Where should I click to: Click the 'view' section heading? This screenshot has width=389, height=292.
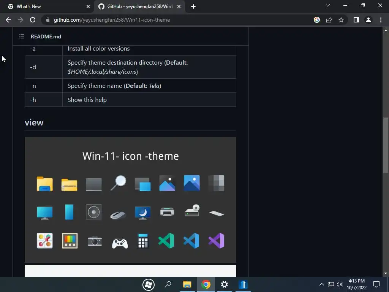click(x=34, y=122)
